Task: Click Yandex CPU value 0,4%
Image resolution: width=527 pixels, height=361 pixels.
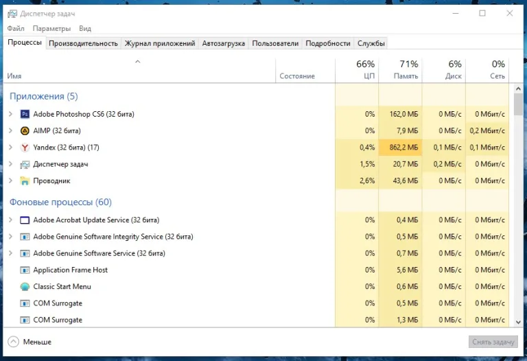Action: [x=367, y=148]
